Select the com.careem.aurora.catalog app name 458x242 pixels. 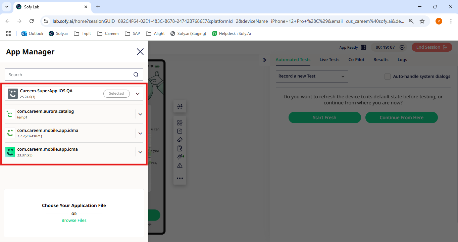click(46, 111)
